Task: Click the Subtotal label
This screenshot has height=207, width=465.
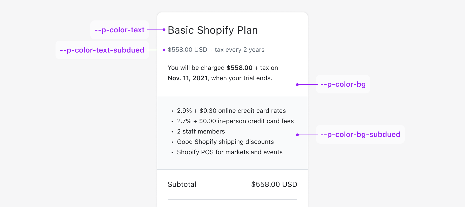Action: pyautogui.click(x=182, y=184)
